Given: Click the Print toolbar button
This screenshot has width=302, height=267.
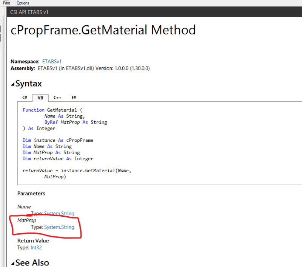Looking at the screenshot, I should 6,3.
